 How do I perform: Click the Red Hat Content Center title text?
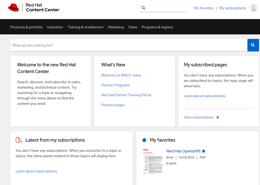[x=43, y=7]
